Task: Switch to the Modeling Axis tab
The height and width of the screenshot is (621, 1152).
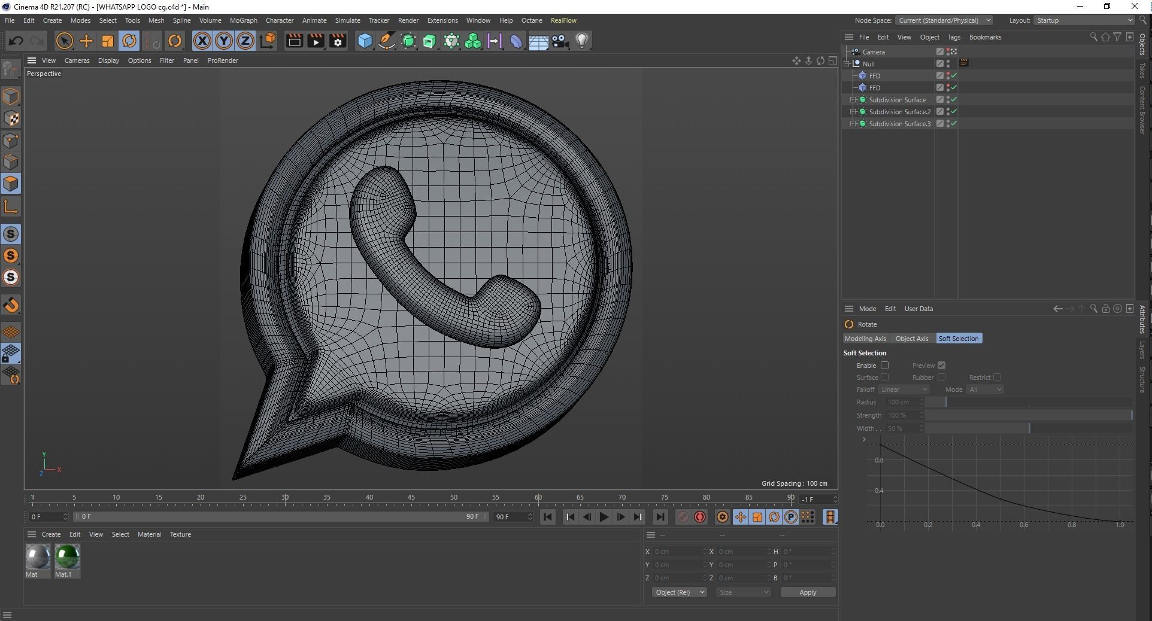Action: 865,339
